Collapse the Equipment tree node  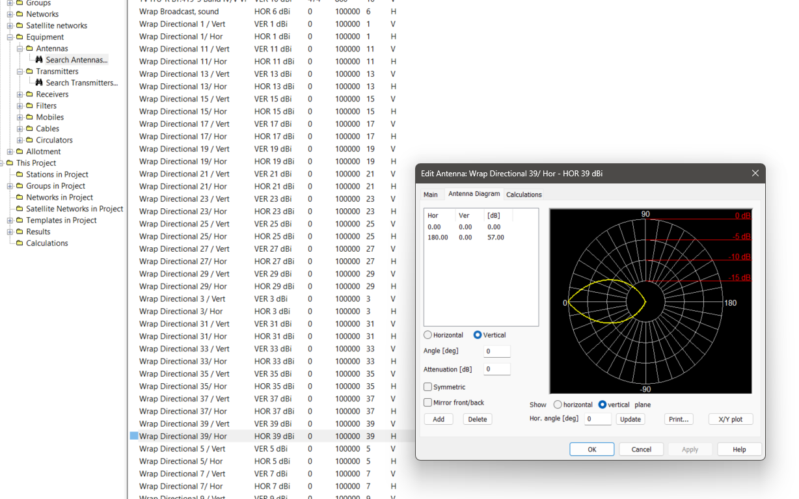pos(10,37)
